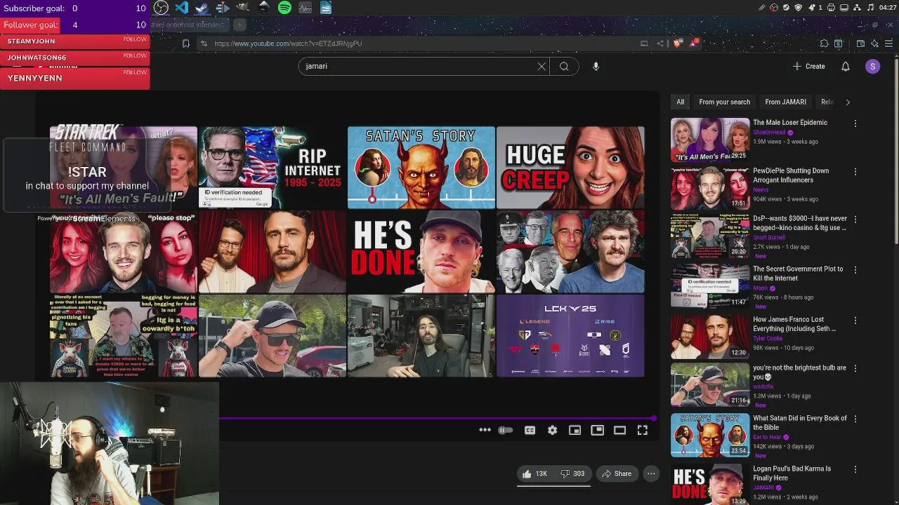899x505 pixels.
Task: Open 'Secret Government Plot' video title
Action: (x=798, y=274)
